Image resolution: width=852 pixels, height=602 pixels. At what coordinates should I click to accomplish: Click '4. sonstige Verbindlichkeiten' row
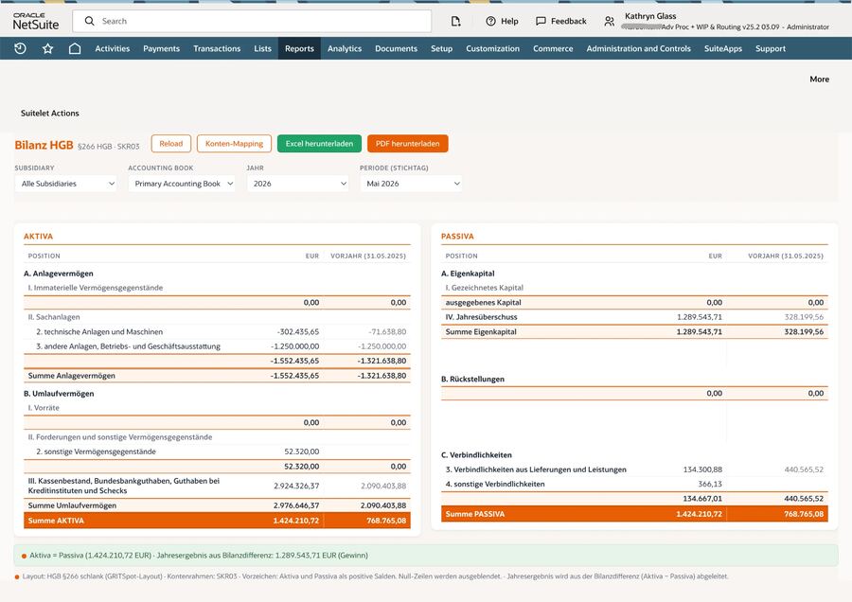tap(634, 484)
